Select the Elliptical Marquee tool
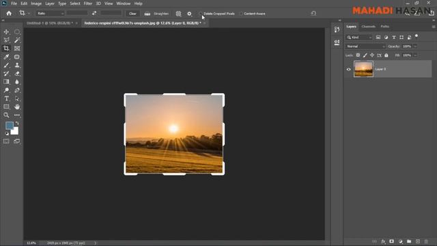 coord(17,32)
